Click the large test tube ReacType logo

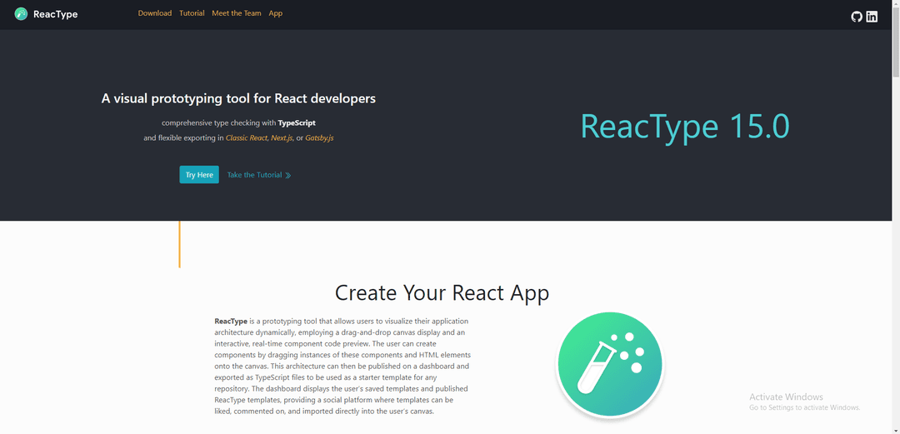[609, 365]
